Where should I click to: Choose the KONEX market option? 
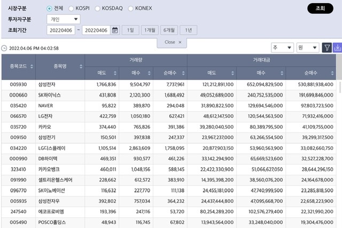[x=130, y=9]
